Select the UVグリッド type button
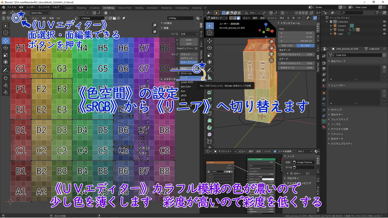This screenshot has width=388, height=218. [189, 58]
